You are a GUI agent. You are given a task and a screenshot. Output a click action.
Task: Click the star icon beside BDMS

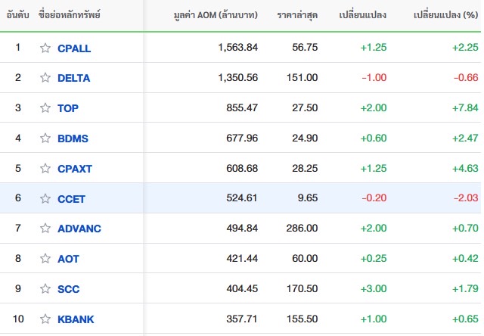coord(45,138)
